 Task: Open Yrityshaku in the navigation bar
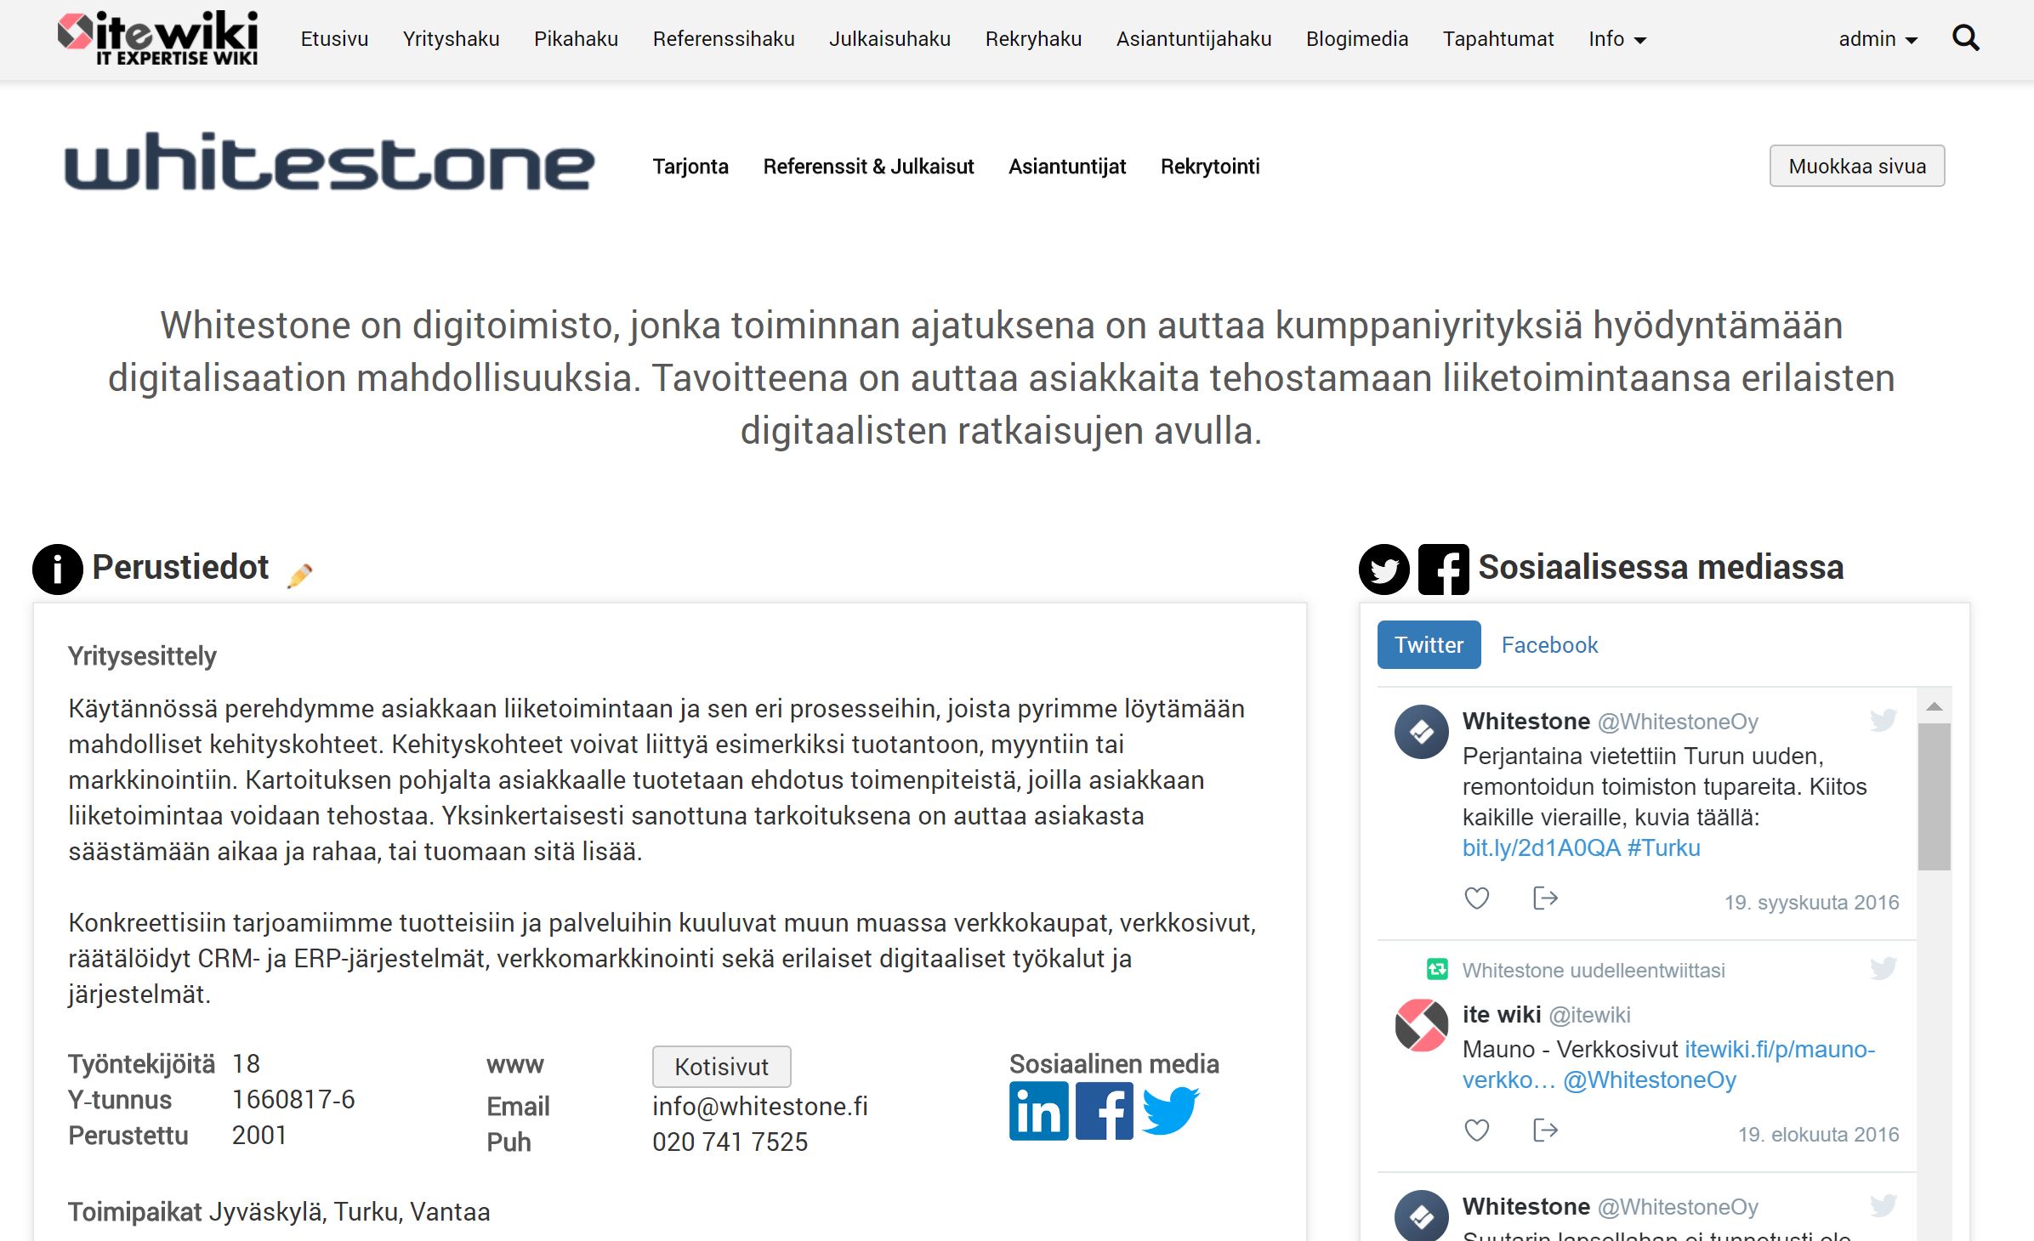tap(451, 39)
